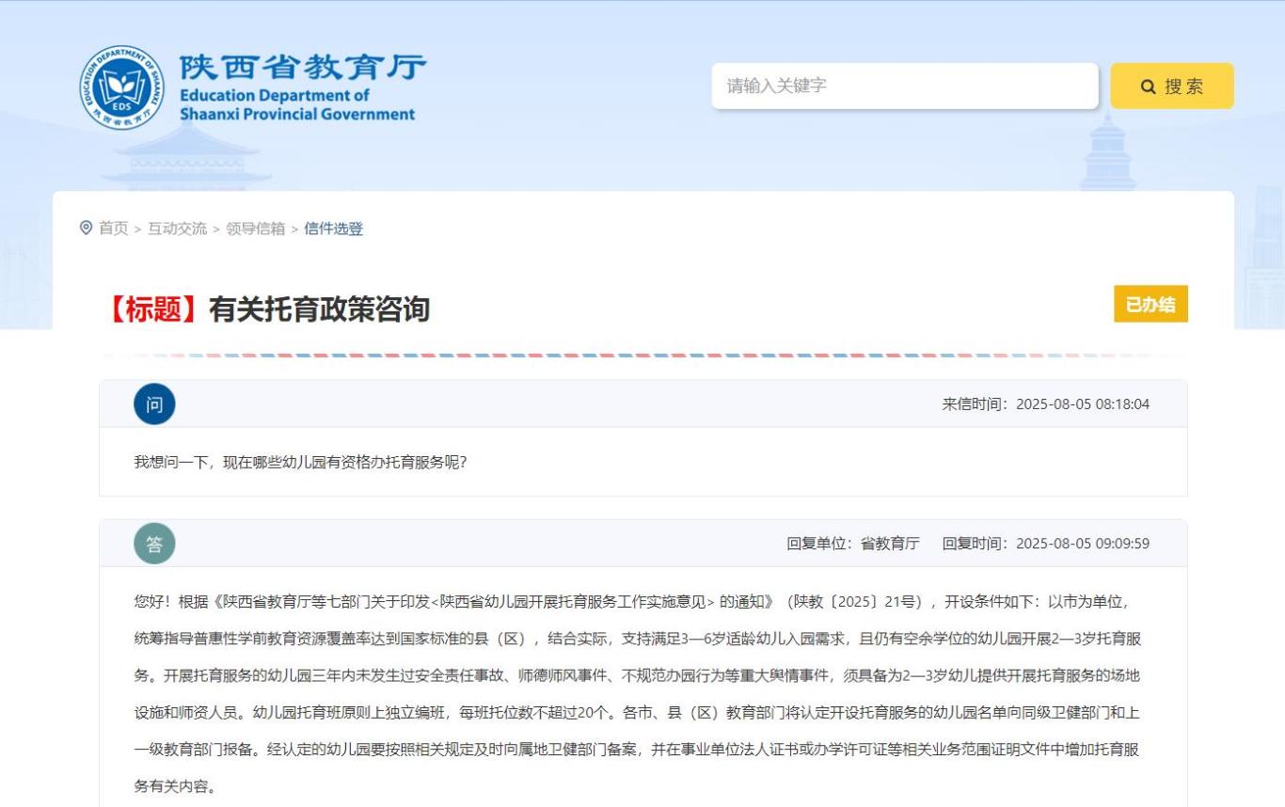Screen dimensions: 1285x807
Task: Click the heading 有关托育政策咨询
Action: [x=320, y=309]
